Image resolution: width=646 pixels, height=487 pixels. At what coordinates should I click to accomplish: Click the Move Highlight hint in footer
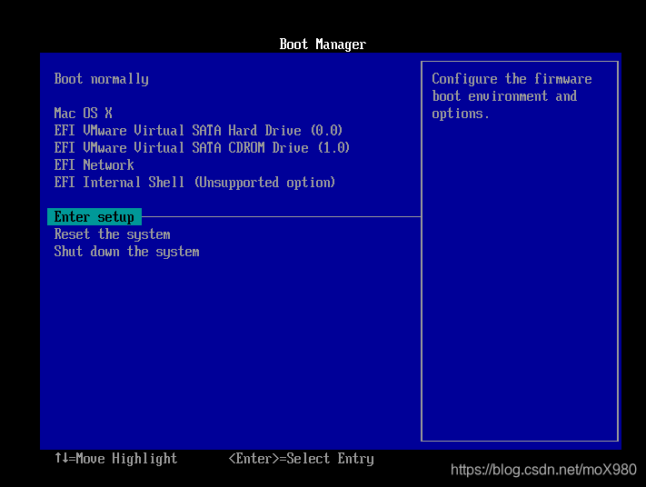(116, 458)
